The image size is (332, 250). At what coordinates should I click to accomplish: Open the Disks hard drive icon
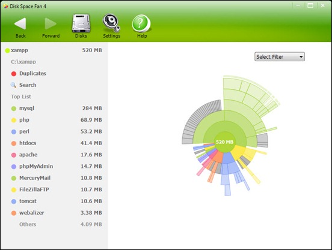(81, 23)
